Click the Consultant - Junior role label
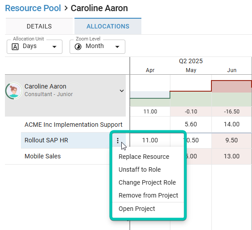 point(49,94)
